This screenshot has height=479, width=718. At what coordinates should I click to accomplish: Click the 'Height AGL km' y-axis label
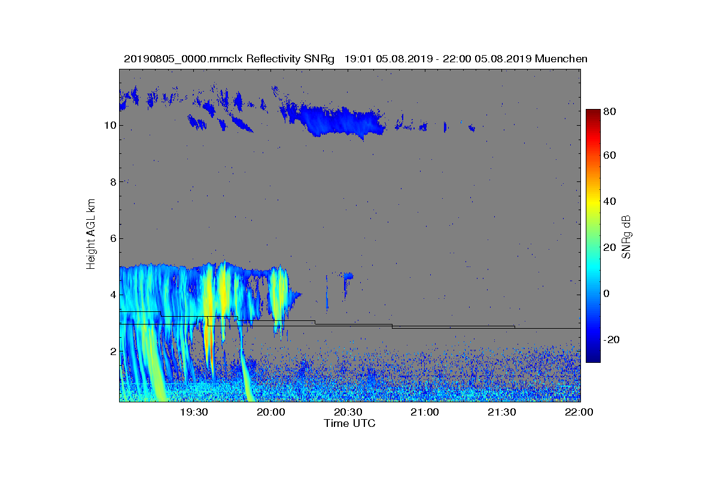point(91,235)
